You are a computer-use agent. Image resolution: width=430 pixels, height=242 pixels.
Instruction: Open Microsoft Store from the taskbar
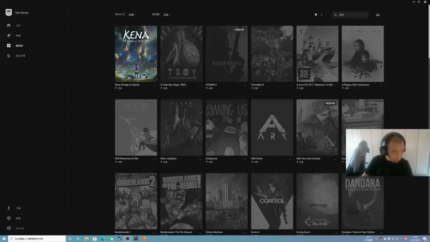[x=95, y=239]
